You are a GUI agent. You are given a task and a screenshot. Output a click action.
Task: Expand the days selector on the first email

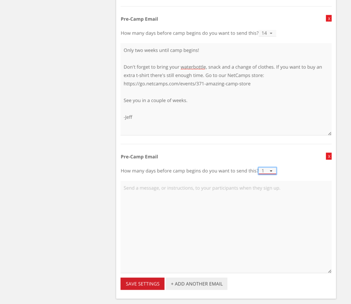click(x=267, y=33)
